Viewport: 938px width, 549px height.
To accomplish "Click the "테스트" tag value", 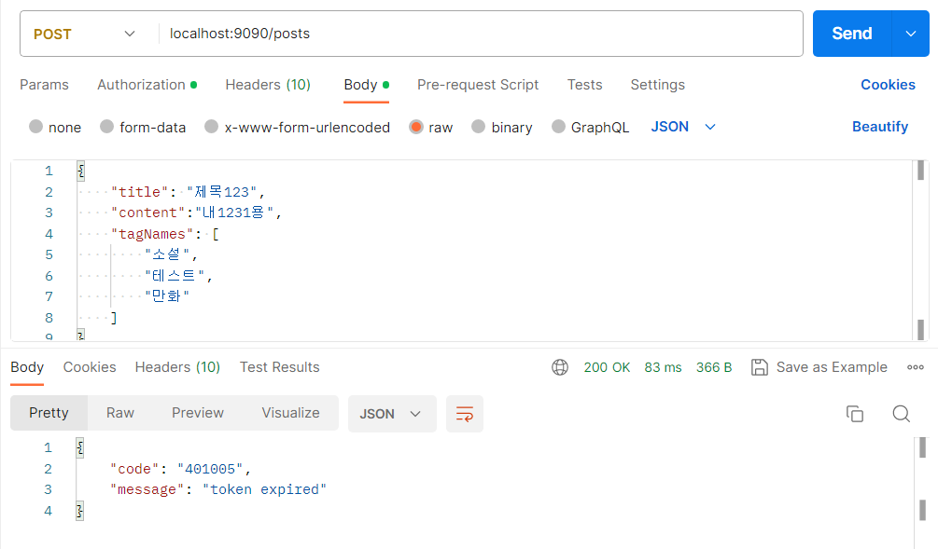I will coord(175,275).
